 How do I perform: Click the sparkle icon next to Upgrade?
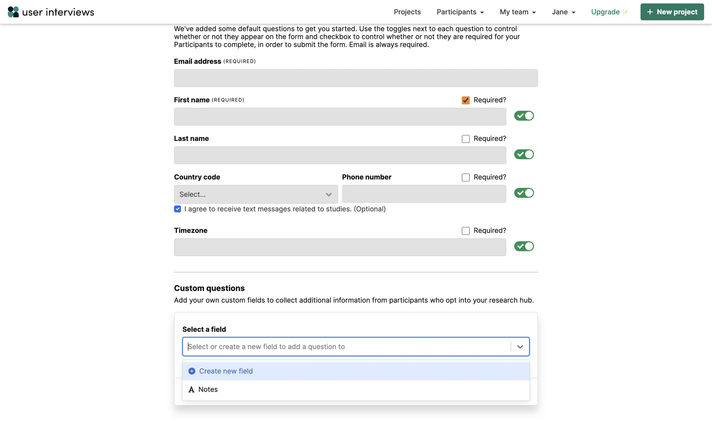(x=625, y=12)
